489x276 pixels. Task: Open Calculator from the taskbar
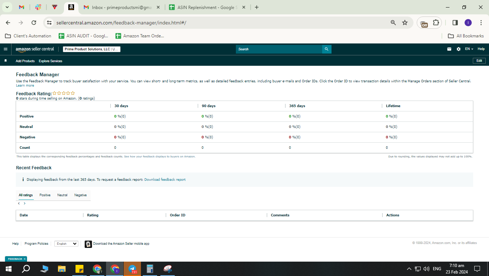click(150, 269)
